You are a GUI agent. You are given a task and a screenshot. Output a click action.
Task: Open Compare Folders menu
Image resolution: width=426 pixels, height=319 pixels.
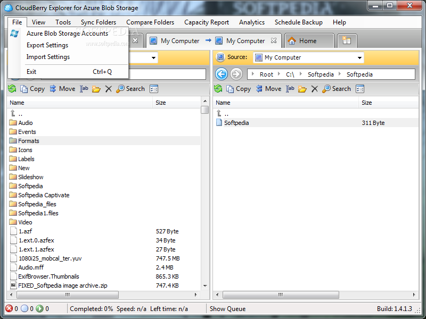(x=150, y=22)
